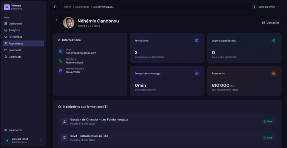Screen dimensions: 287x148
Task: Open the Sunesis Elhot account dropdown
Action: coord(265,7)
